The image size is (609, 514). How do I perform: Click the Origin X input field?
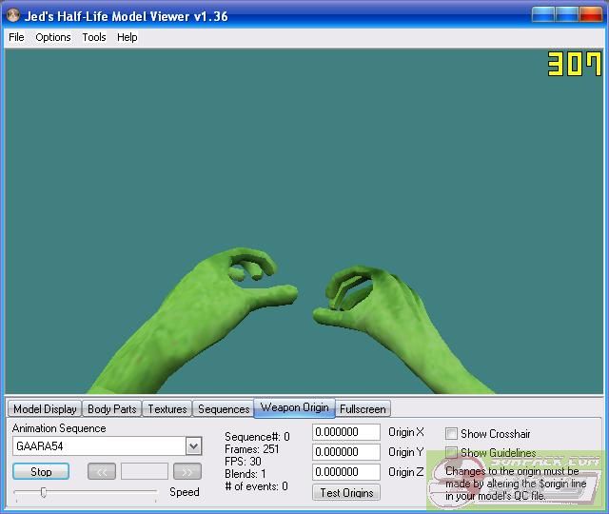[346, 432]
